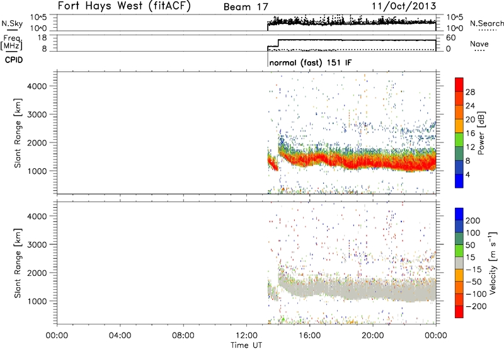Image resolution: width=504 pixels, height=349 pixels.
Task: Pick the top blue velocity segment above 200
Action: coord(459,214)
